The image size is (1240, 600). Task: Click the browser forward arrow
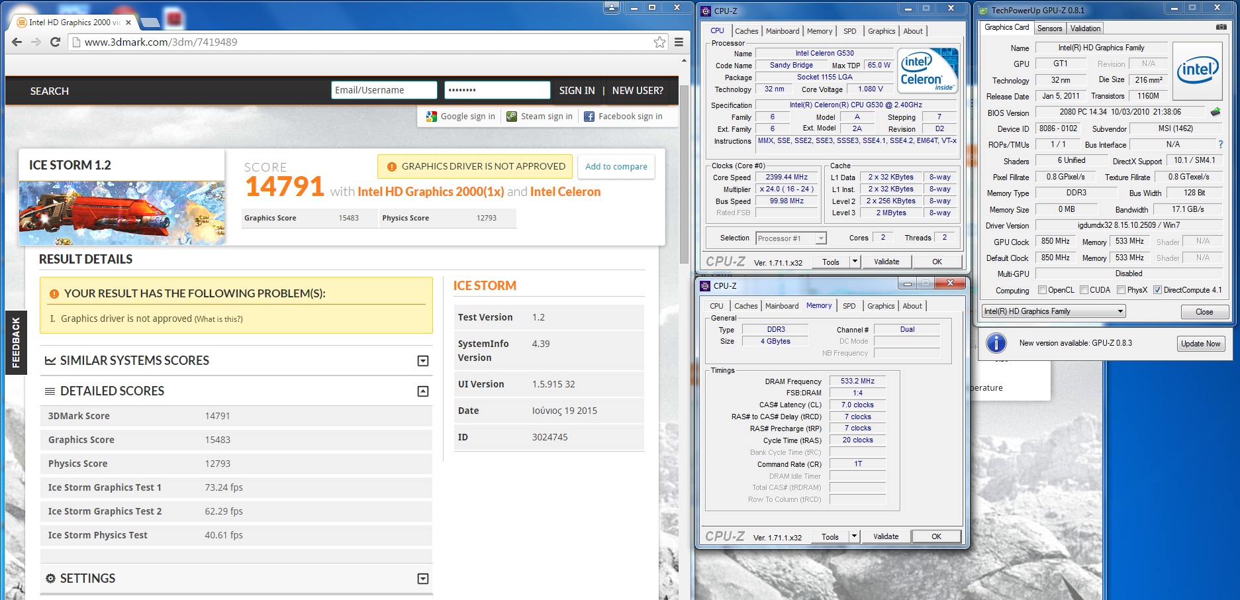pos(36,42)
